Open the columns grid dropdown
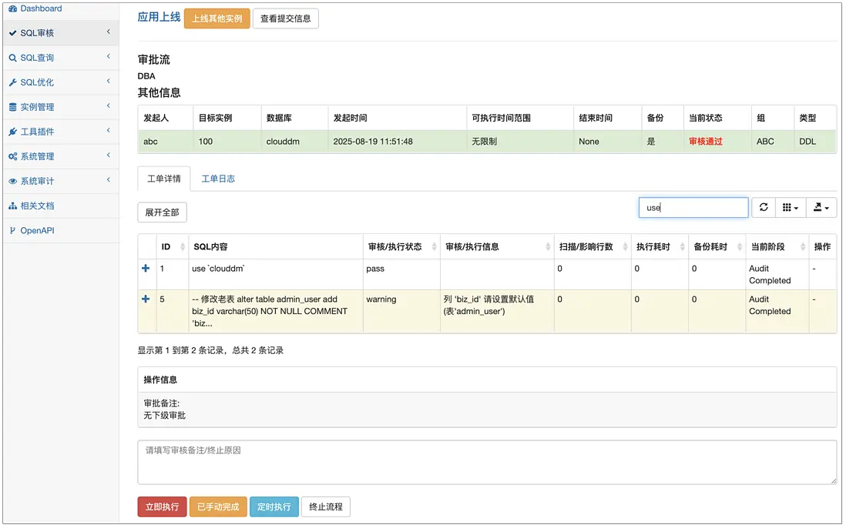The image size is (846, 528). pyautogui.click(x=790, y=208)
